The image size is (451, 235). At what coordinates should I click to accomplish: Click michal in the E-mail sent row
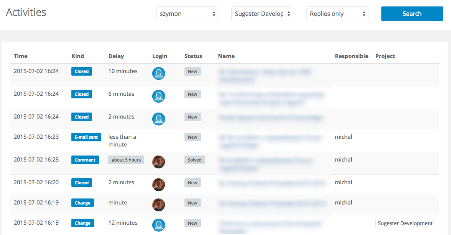[x=344, y=137]
